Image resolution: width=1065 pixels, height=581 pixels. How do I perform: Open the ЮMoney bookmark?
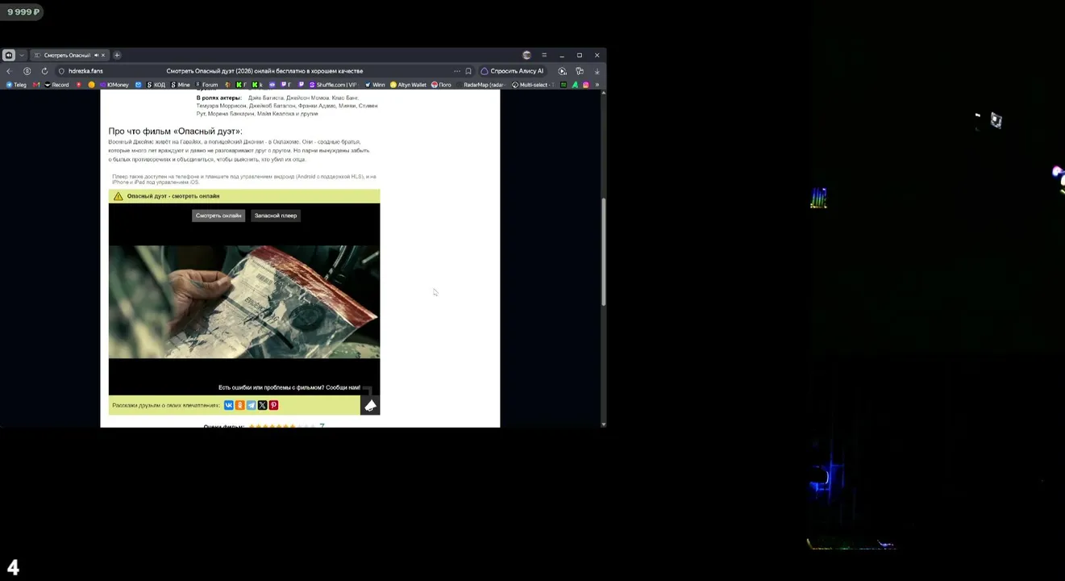coord(114,85)
